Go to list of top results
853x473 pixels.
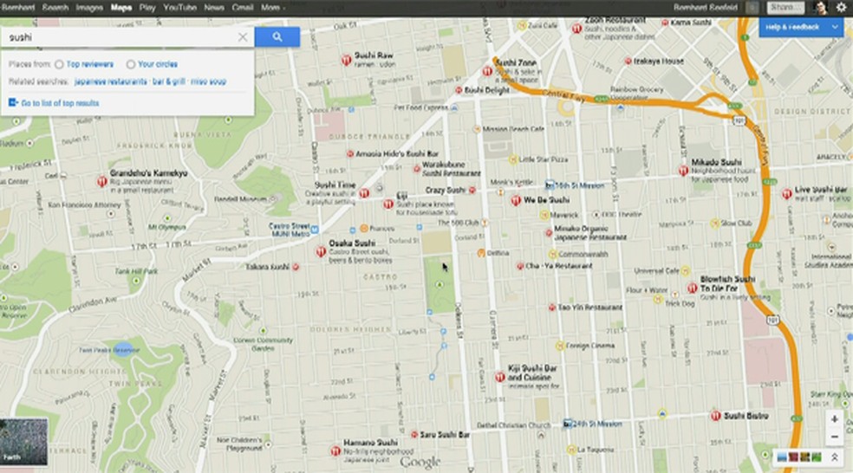[x=60, y=103]
